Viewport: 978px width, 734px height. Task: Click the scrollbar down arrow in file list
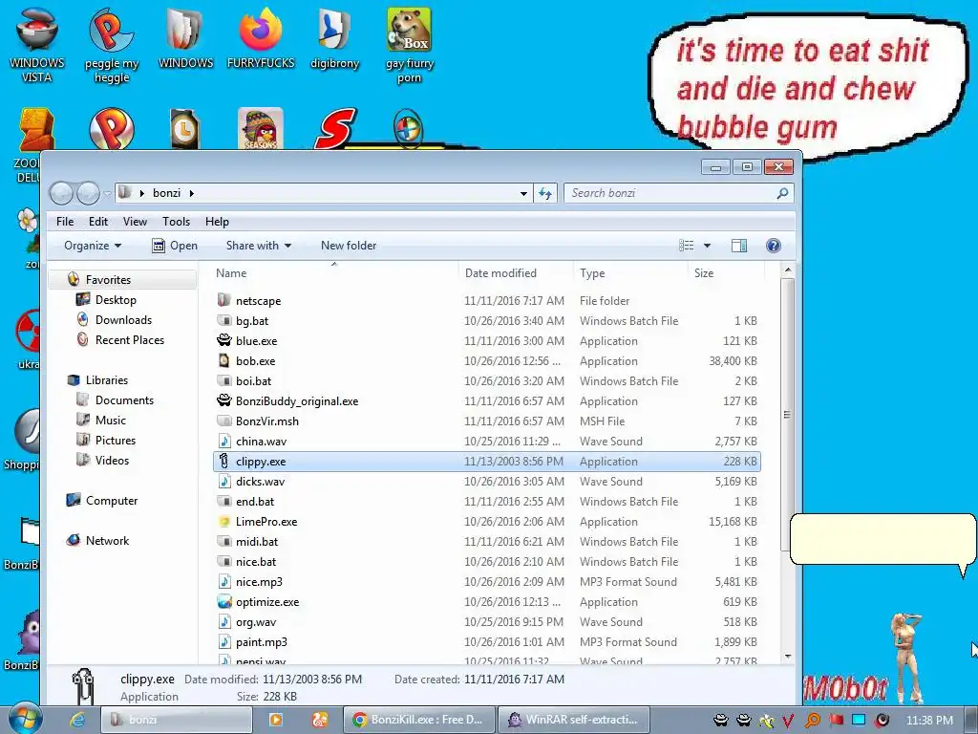tap(787, 657)
